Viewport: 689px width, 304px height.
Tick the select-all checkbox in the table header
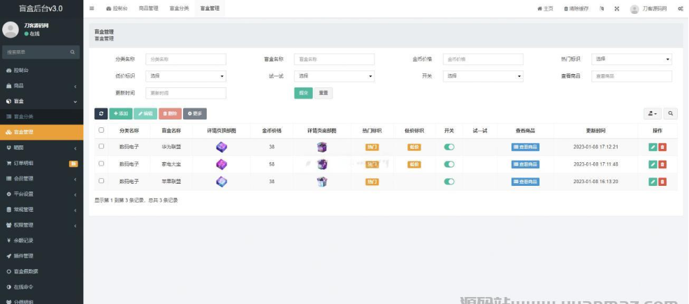pos(101,130)
